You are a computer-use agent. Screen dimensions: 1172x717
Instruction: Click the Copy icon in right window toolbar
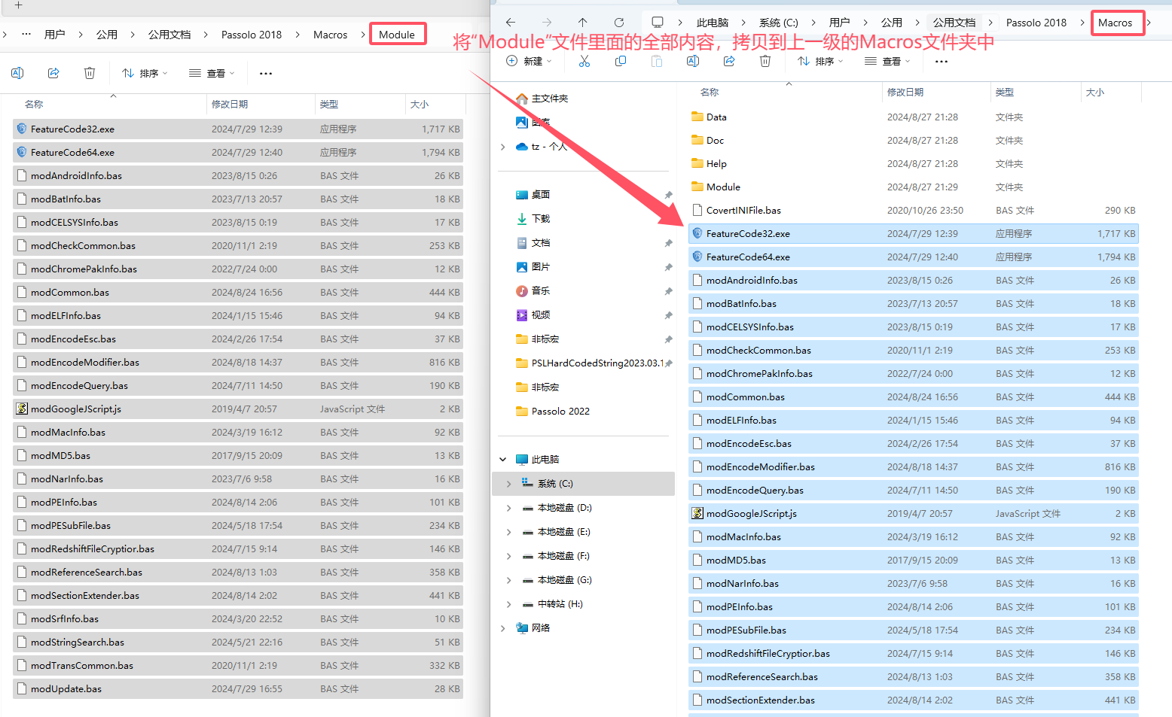click(x=621, y=61)
